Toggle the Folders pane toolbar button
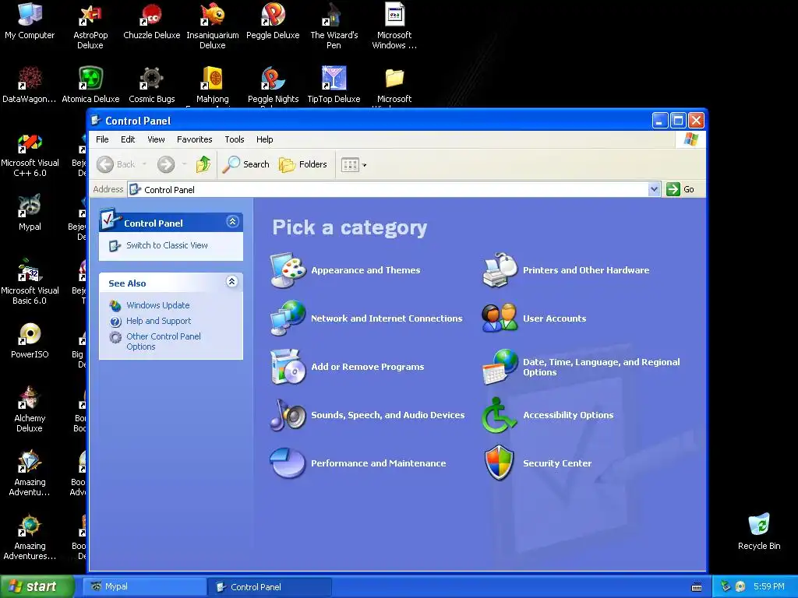 click(x=303, y=164)
